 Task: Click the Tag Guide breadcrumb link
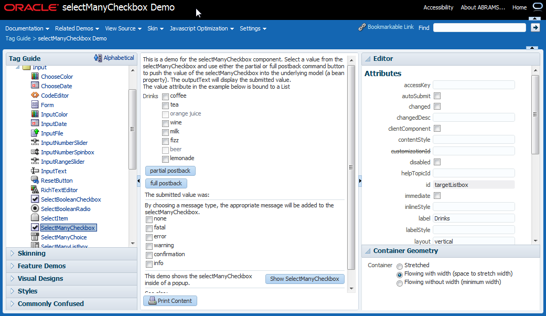(18, 38)
